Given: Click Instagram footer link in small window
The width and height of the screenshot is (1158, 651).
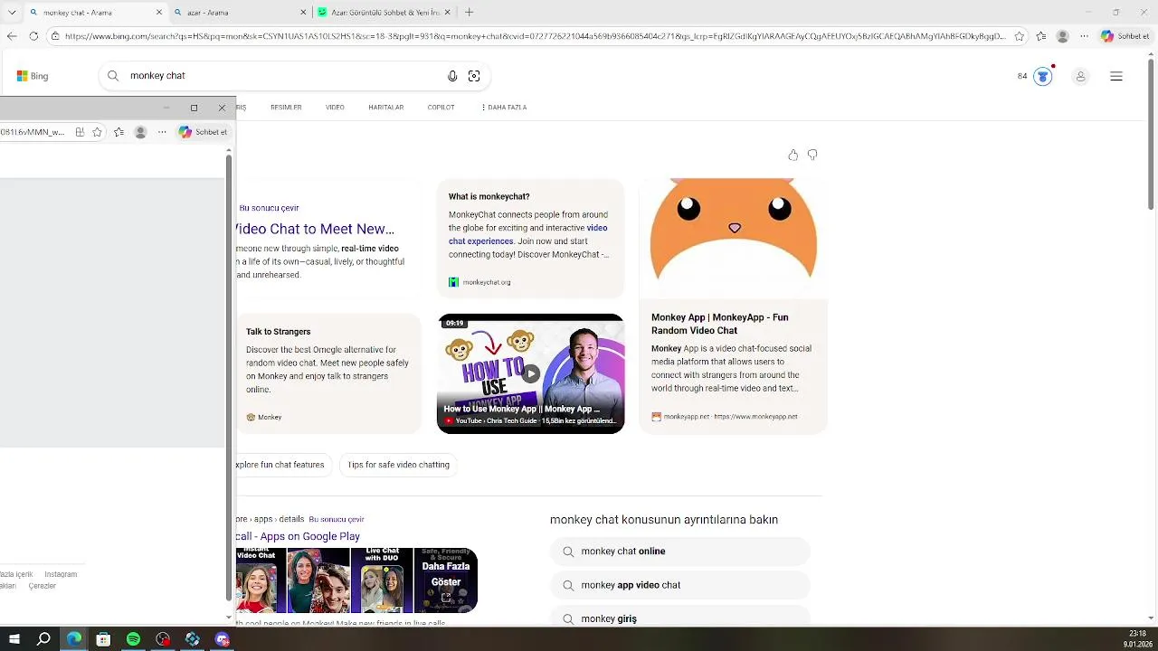Looking at the screenshot, I should 61,574.
